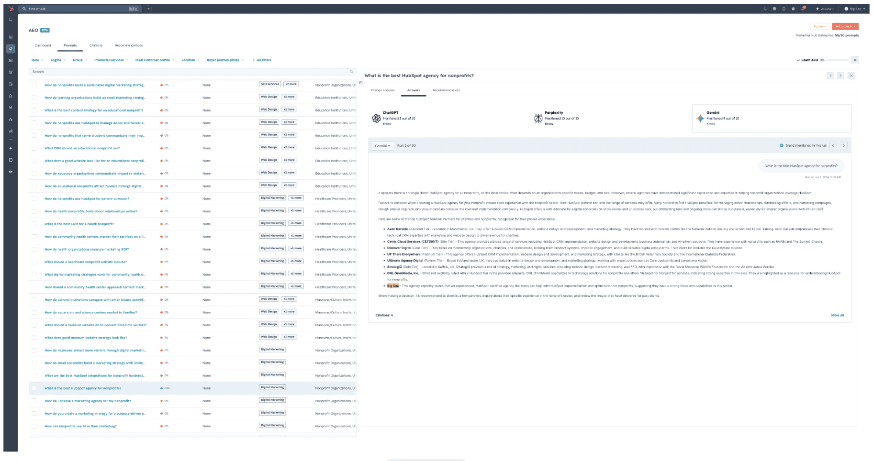Open Recommendations tab in prompt detail panel

pos(446,90)
